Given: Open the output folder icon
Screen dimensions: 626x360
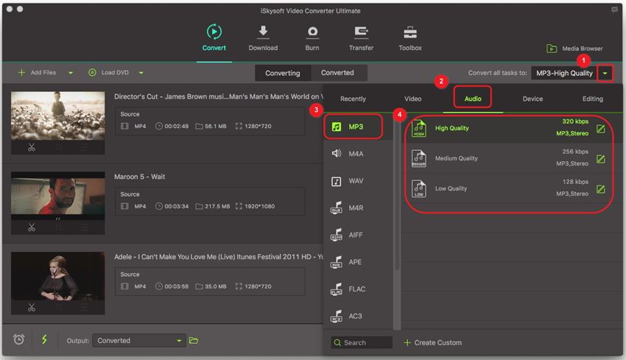Looking at the screenshot, I should click(x=194, y=340).
